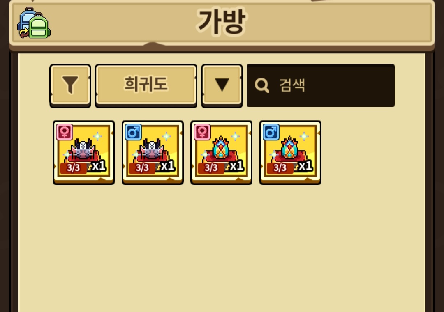Image resolution: width=444 pixels, height=312 pixels.
Task: Select the female dark horned egg item
Action: tap(84, 152)
